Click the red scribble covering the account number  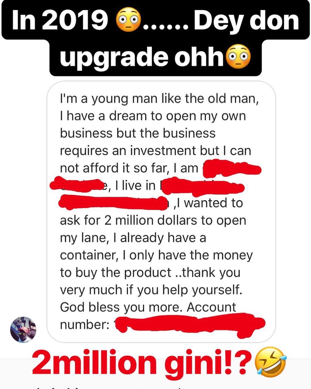click(189, 325)
